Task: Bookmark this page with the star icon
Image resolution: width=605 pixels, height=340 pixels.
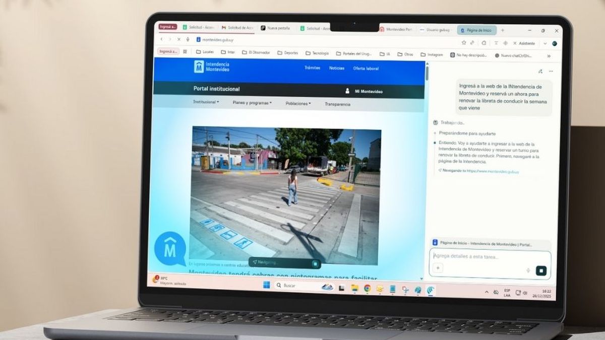Action: pyautogui.click(x=464, y=43)
